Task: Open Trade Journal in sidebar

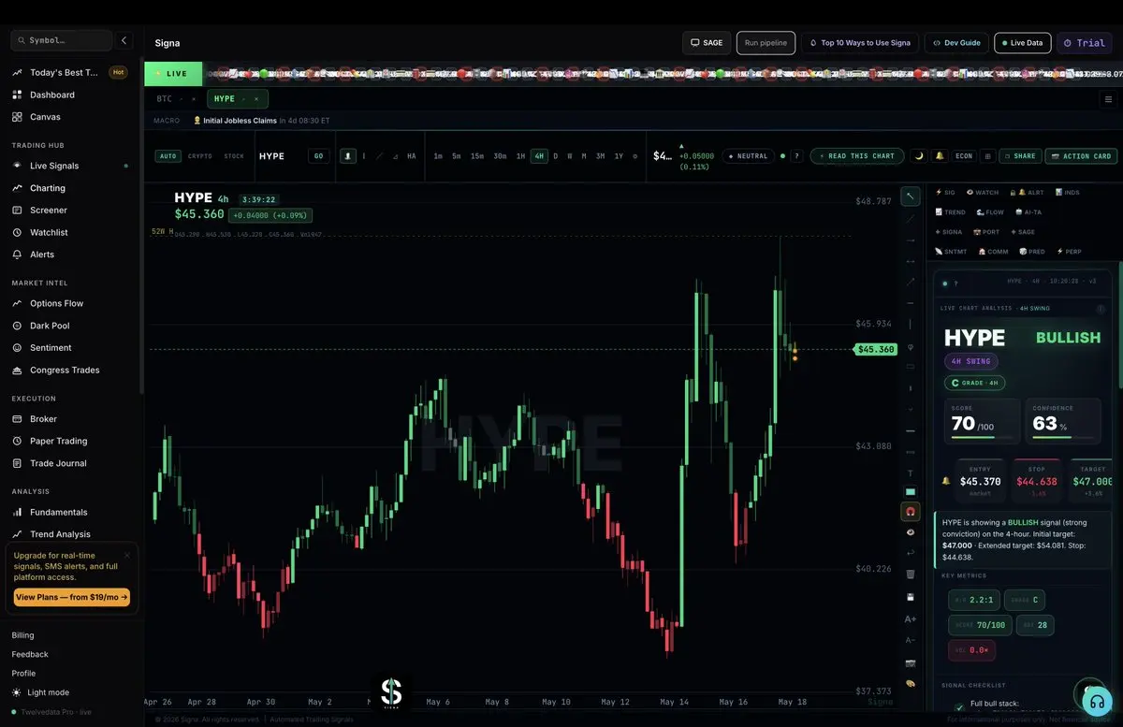Action: [58, 463]
